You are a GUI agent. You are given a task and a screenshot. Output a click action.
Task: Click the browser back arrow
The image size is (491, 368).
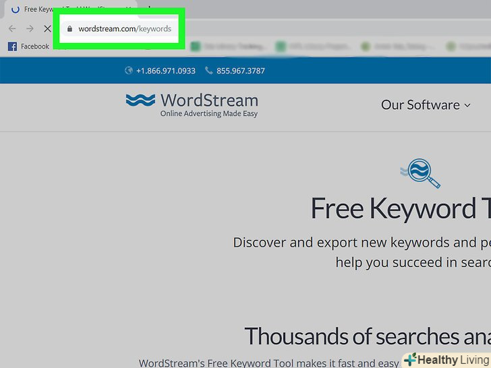coord(12,29)
